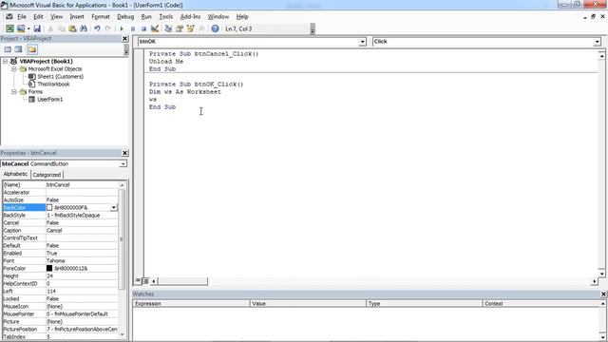Click the Break pause icon

133,28
